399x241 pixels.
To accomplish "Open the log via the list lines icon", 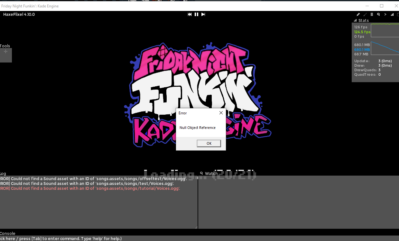I will coord(372,14).
